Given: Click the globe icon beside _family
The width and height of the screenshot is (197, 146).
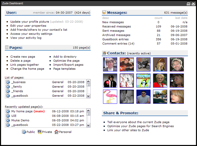Looking at the screenshot, I should click(8, 87).
